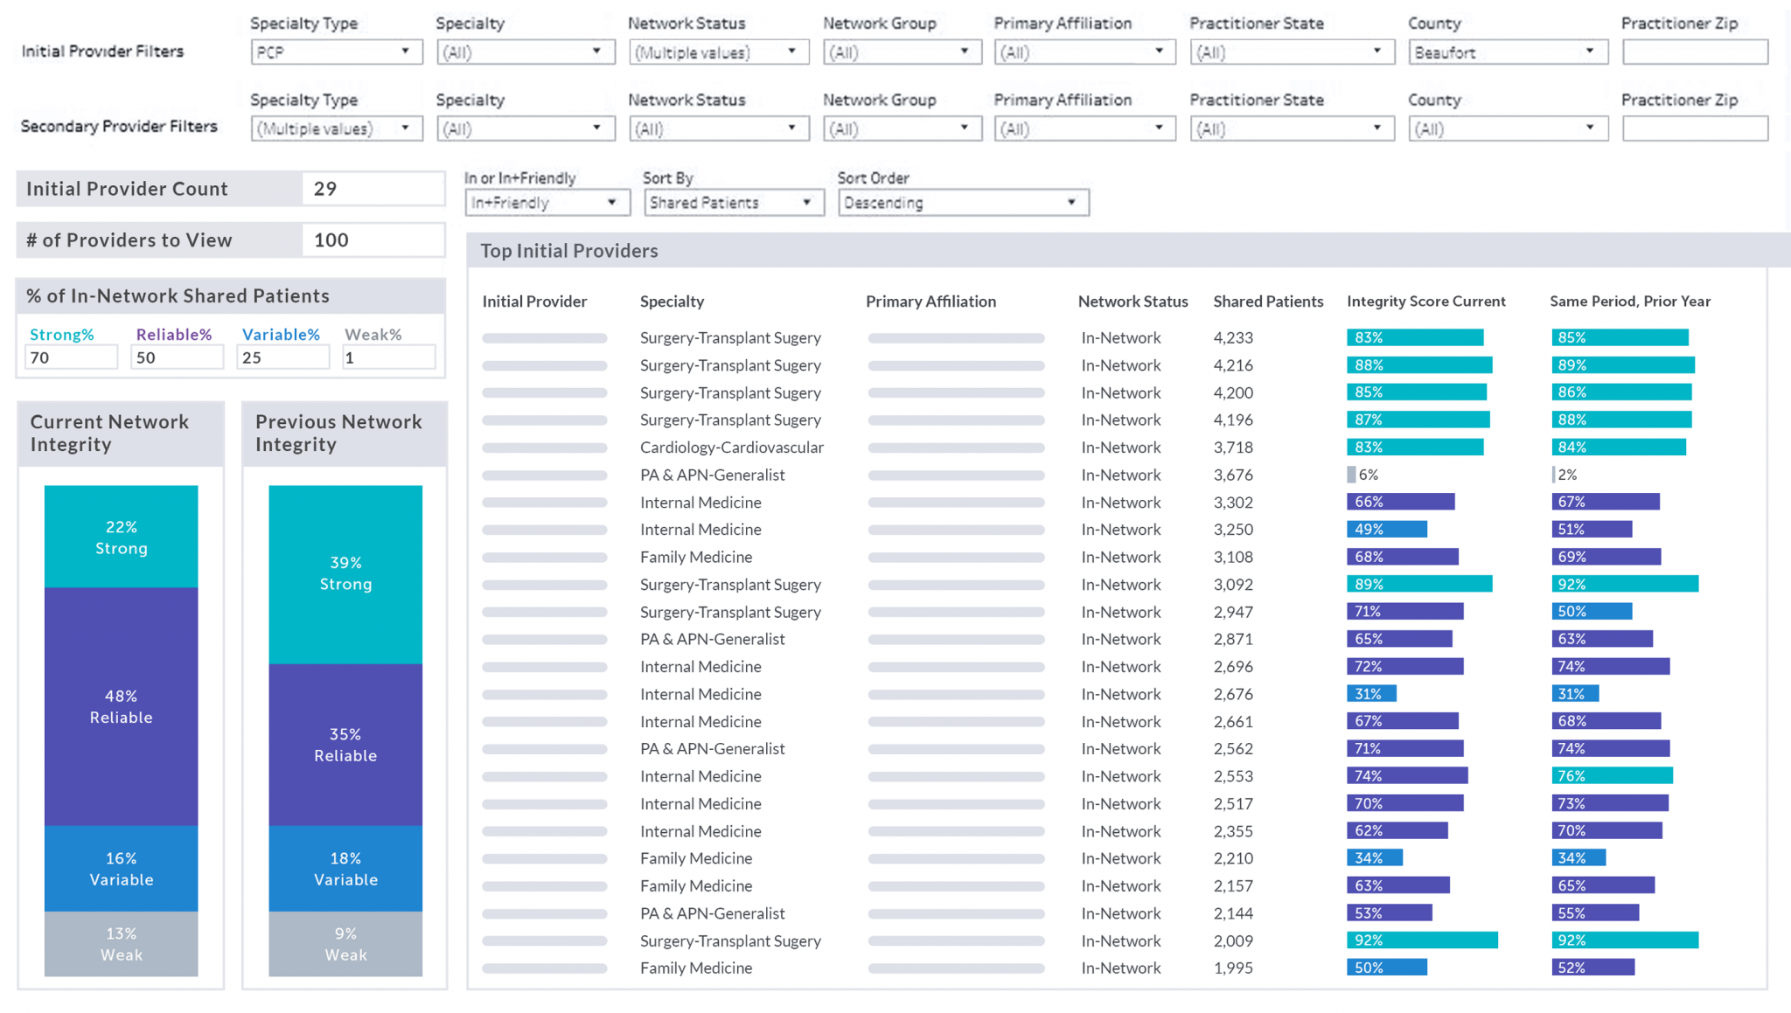
Task: Edit the Strong% threshold value 70
Action: 70,357
